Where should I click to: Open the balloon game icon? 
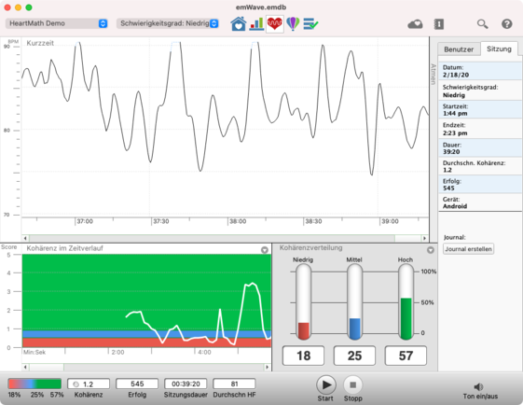click(293, 23)
